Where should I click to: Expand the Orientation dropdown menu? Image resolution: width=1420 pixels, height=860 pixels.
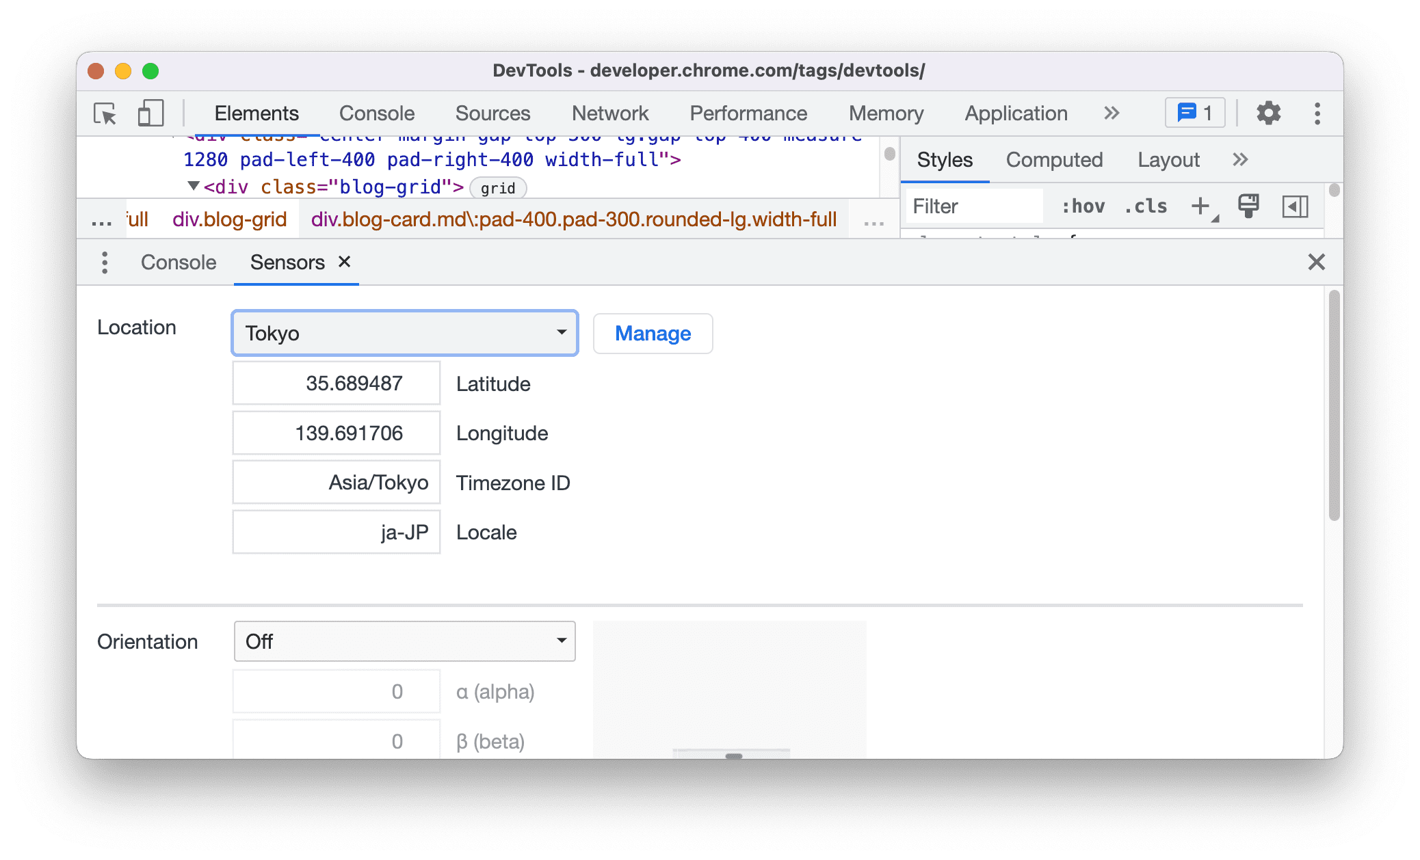[404, 639]
